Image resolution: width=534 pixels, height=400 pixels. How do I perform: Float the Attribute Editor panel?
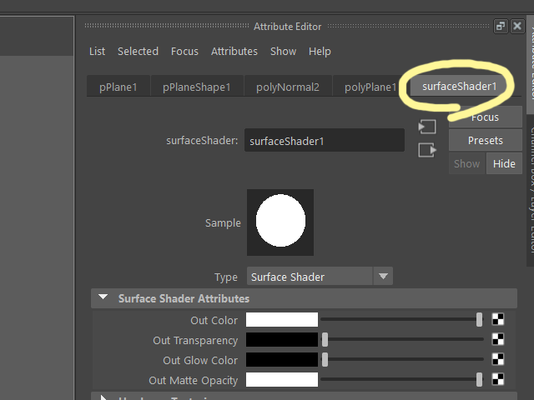coord(501,26)
